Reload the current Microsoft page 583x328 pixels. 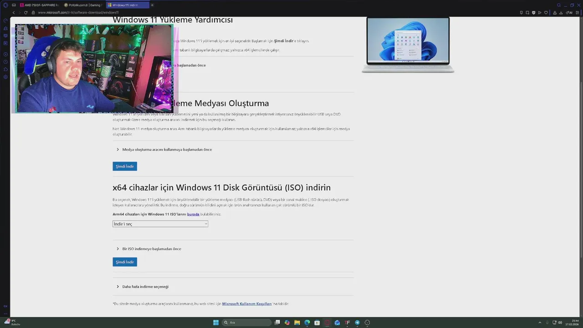click(x=26, y=13)
